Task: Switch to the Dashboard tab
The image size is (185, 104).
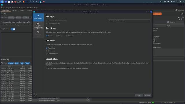Action: pos(5,10)
